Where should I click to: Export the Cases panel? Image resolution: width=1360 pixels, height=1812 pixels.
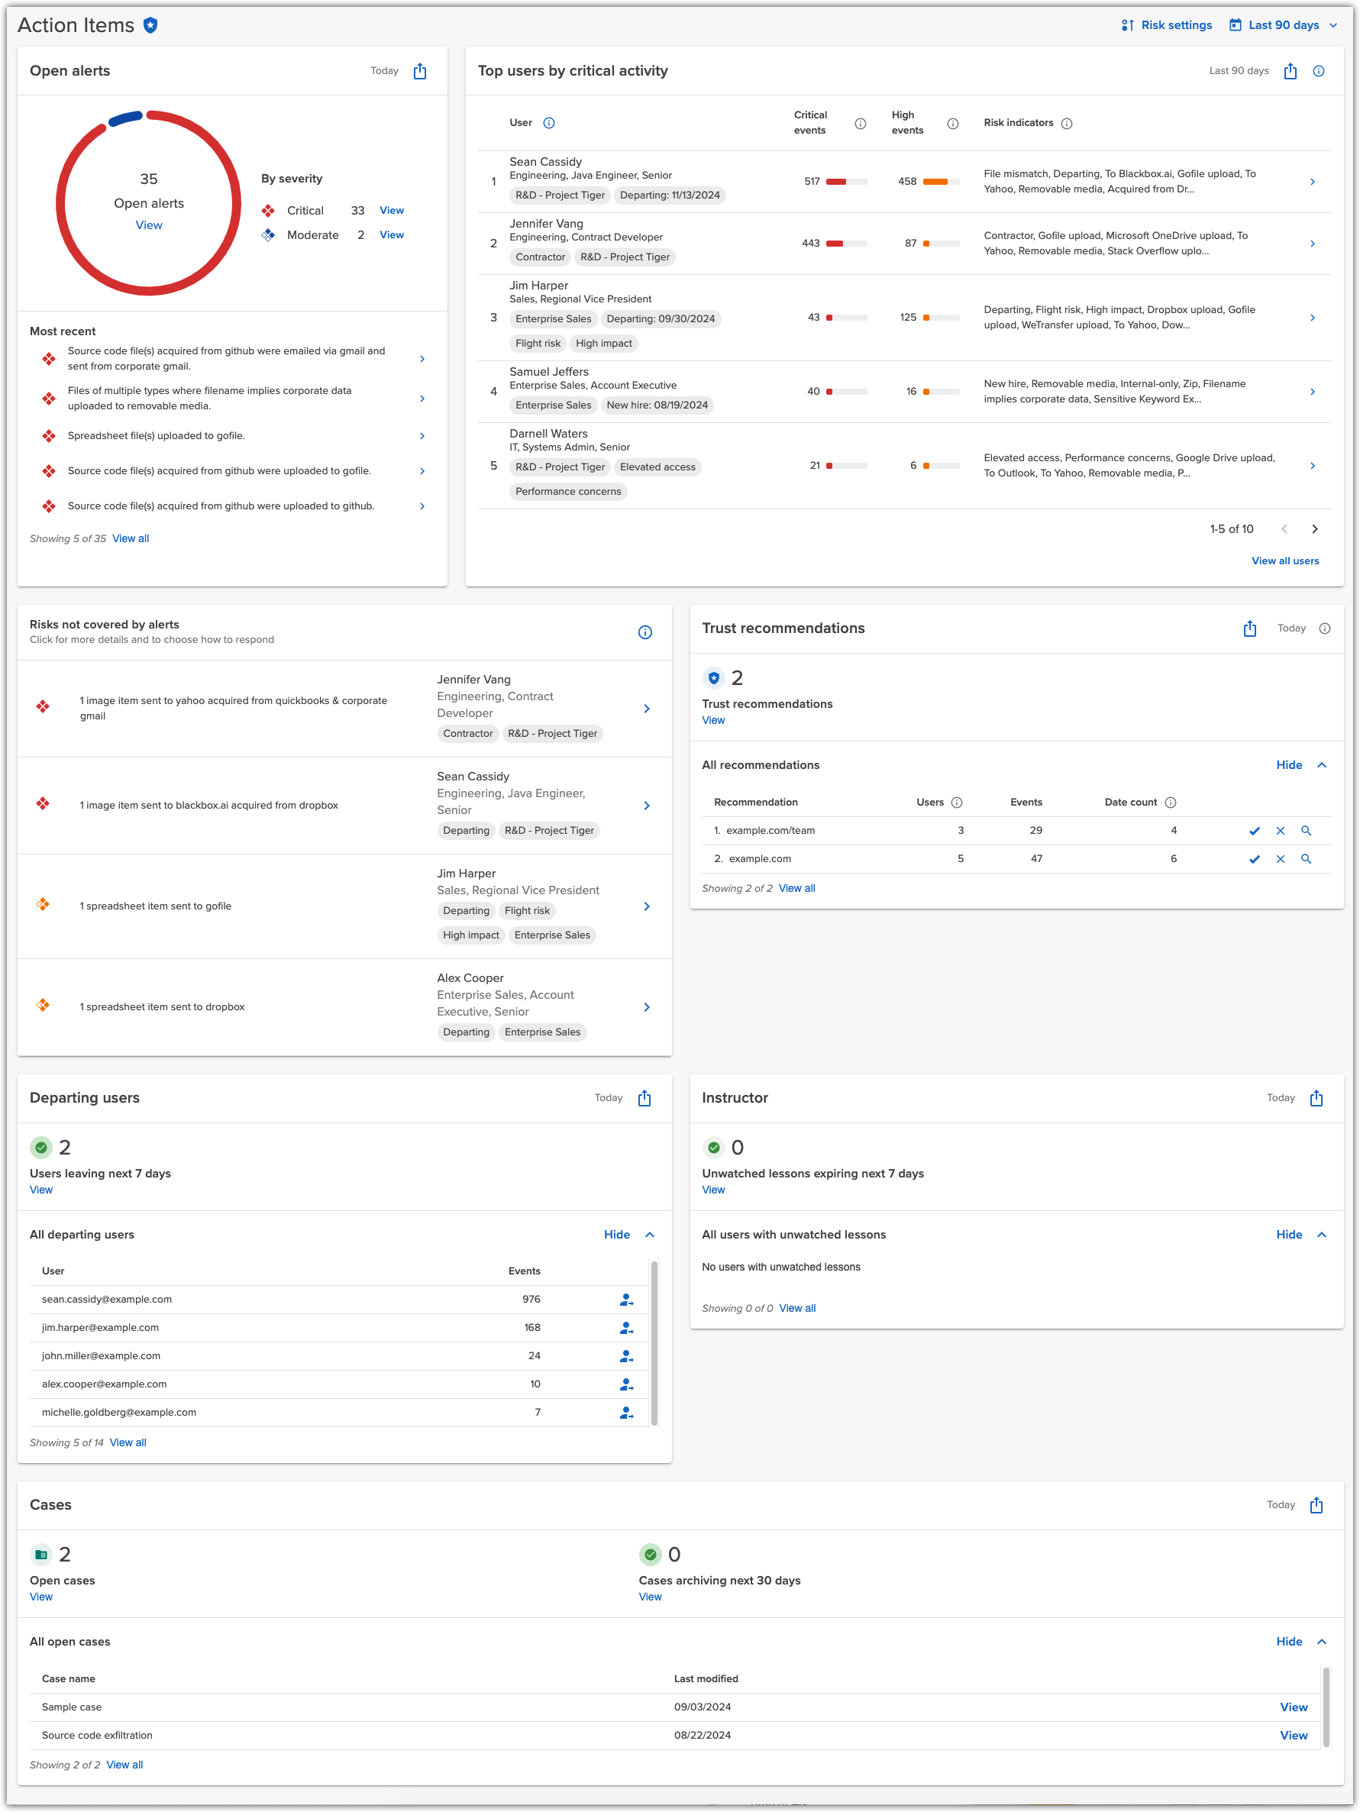click(1316, 1505)
